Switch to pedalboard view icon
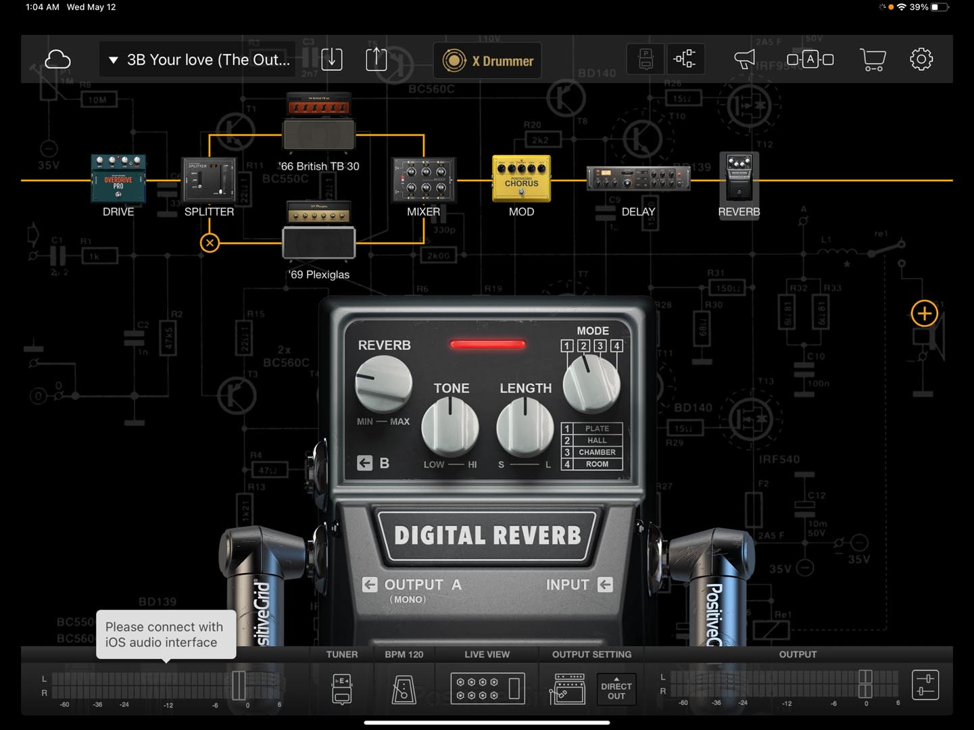Viewport: 974px width, 730px height. point(646,59)
